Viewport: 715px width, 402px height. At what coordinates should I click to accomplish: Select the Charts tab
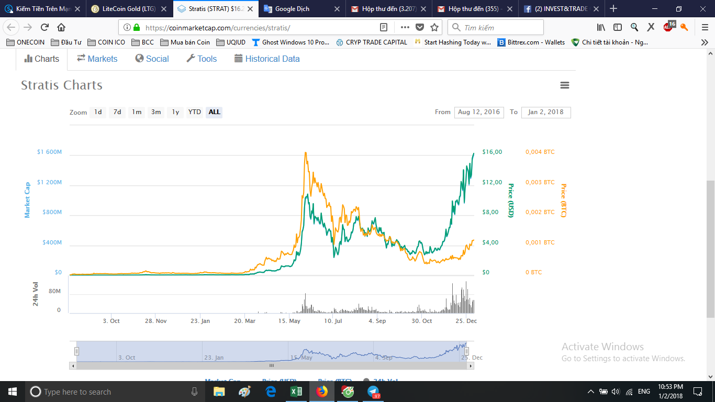coord(42,59)
